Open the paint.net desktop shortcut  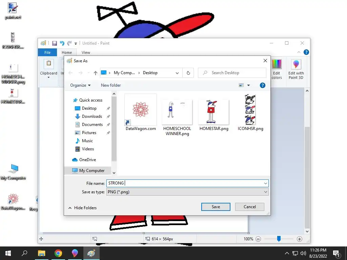pyautogui.click(x=13, y=11)
